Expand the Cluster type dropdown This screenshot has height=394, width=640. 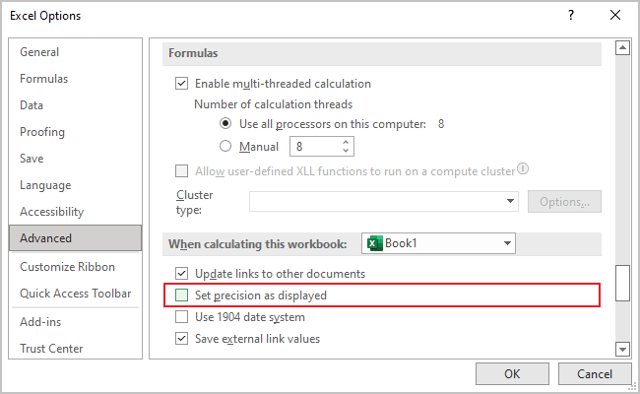pos(511,201)
